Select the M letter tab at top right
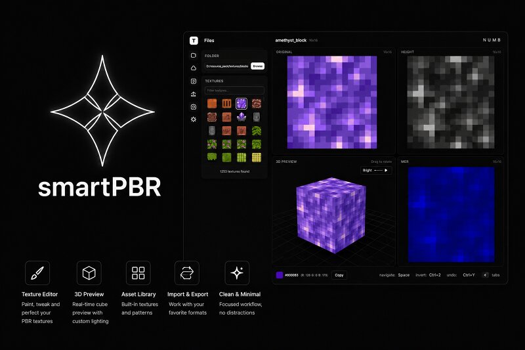The width and height of the screenshot is (525, 350). [494, 40]
